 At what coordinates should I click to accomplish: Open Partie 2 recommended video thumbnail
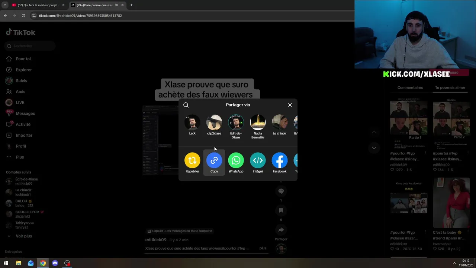pyautogui.click(x=451, y=123)
